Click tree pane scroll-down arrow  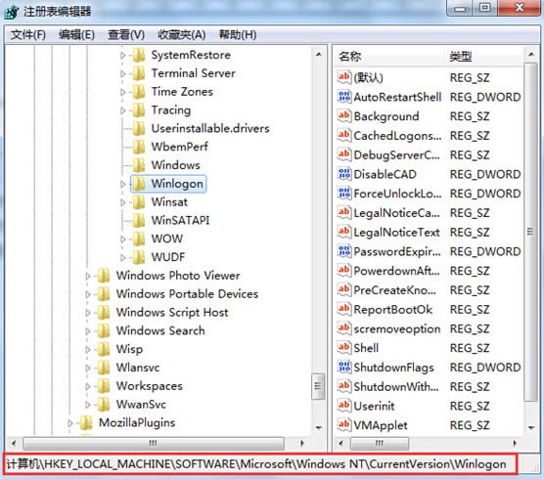[x=318, y=428]
